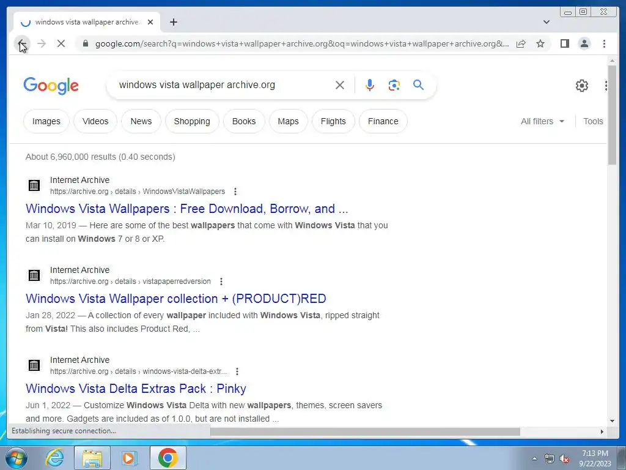Click the vertical scrollbar thumb
This screenshot has width=626, height=470.
pos(612,114)
